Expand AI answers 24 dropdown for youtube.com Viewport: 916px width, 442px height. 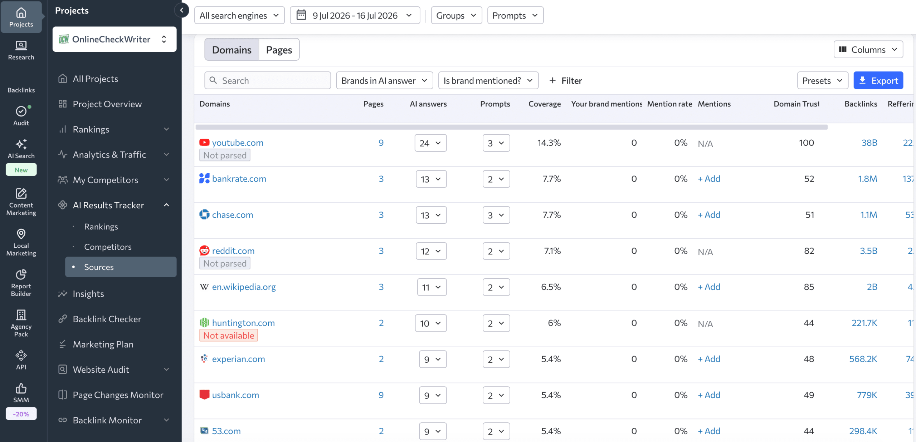(x=430, y=143)
